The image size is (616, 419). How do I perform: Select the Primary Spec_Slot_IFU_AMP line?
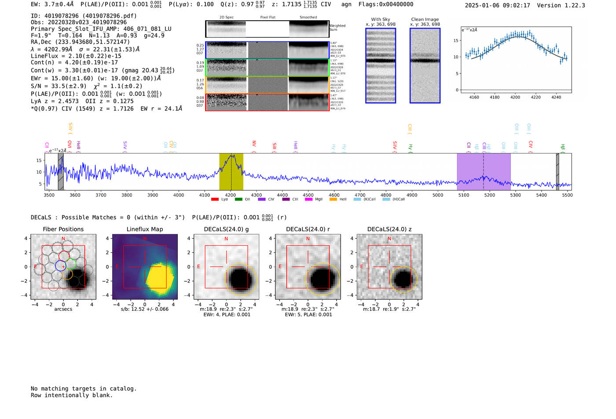[101, 29]
